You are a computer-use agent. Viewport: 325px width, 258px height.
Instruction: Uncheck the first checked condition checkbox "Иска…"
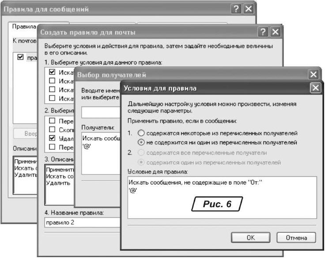pyautogui.click(x=52, y=72)
